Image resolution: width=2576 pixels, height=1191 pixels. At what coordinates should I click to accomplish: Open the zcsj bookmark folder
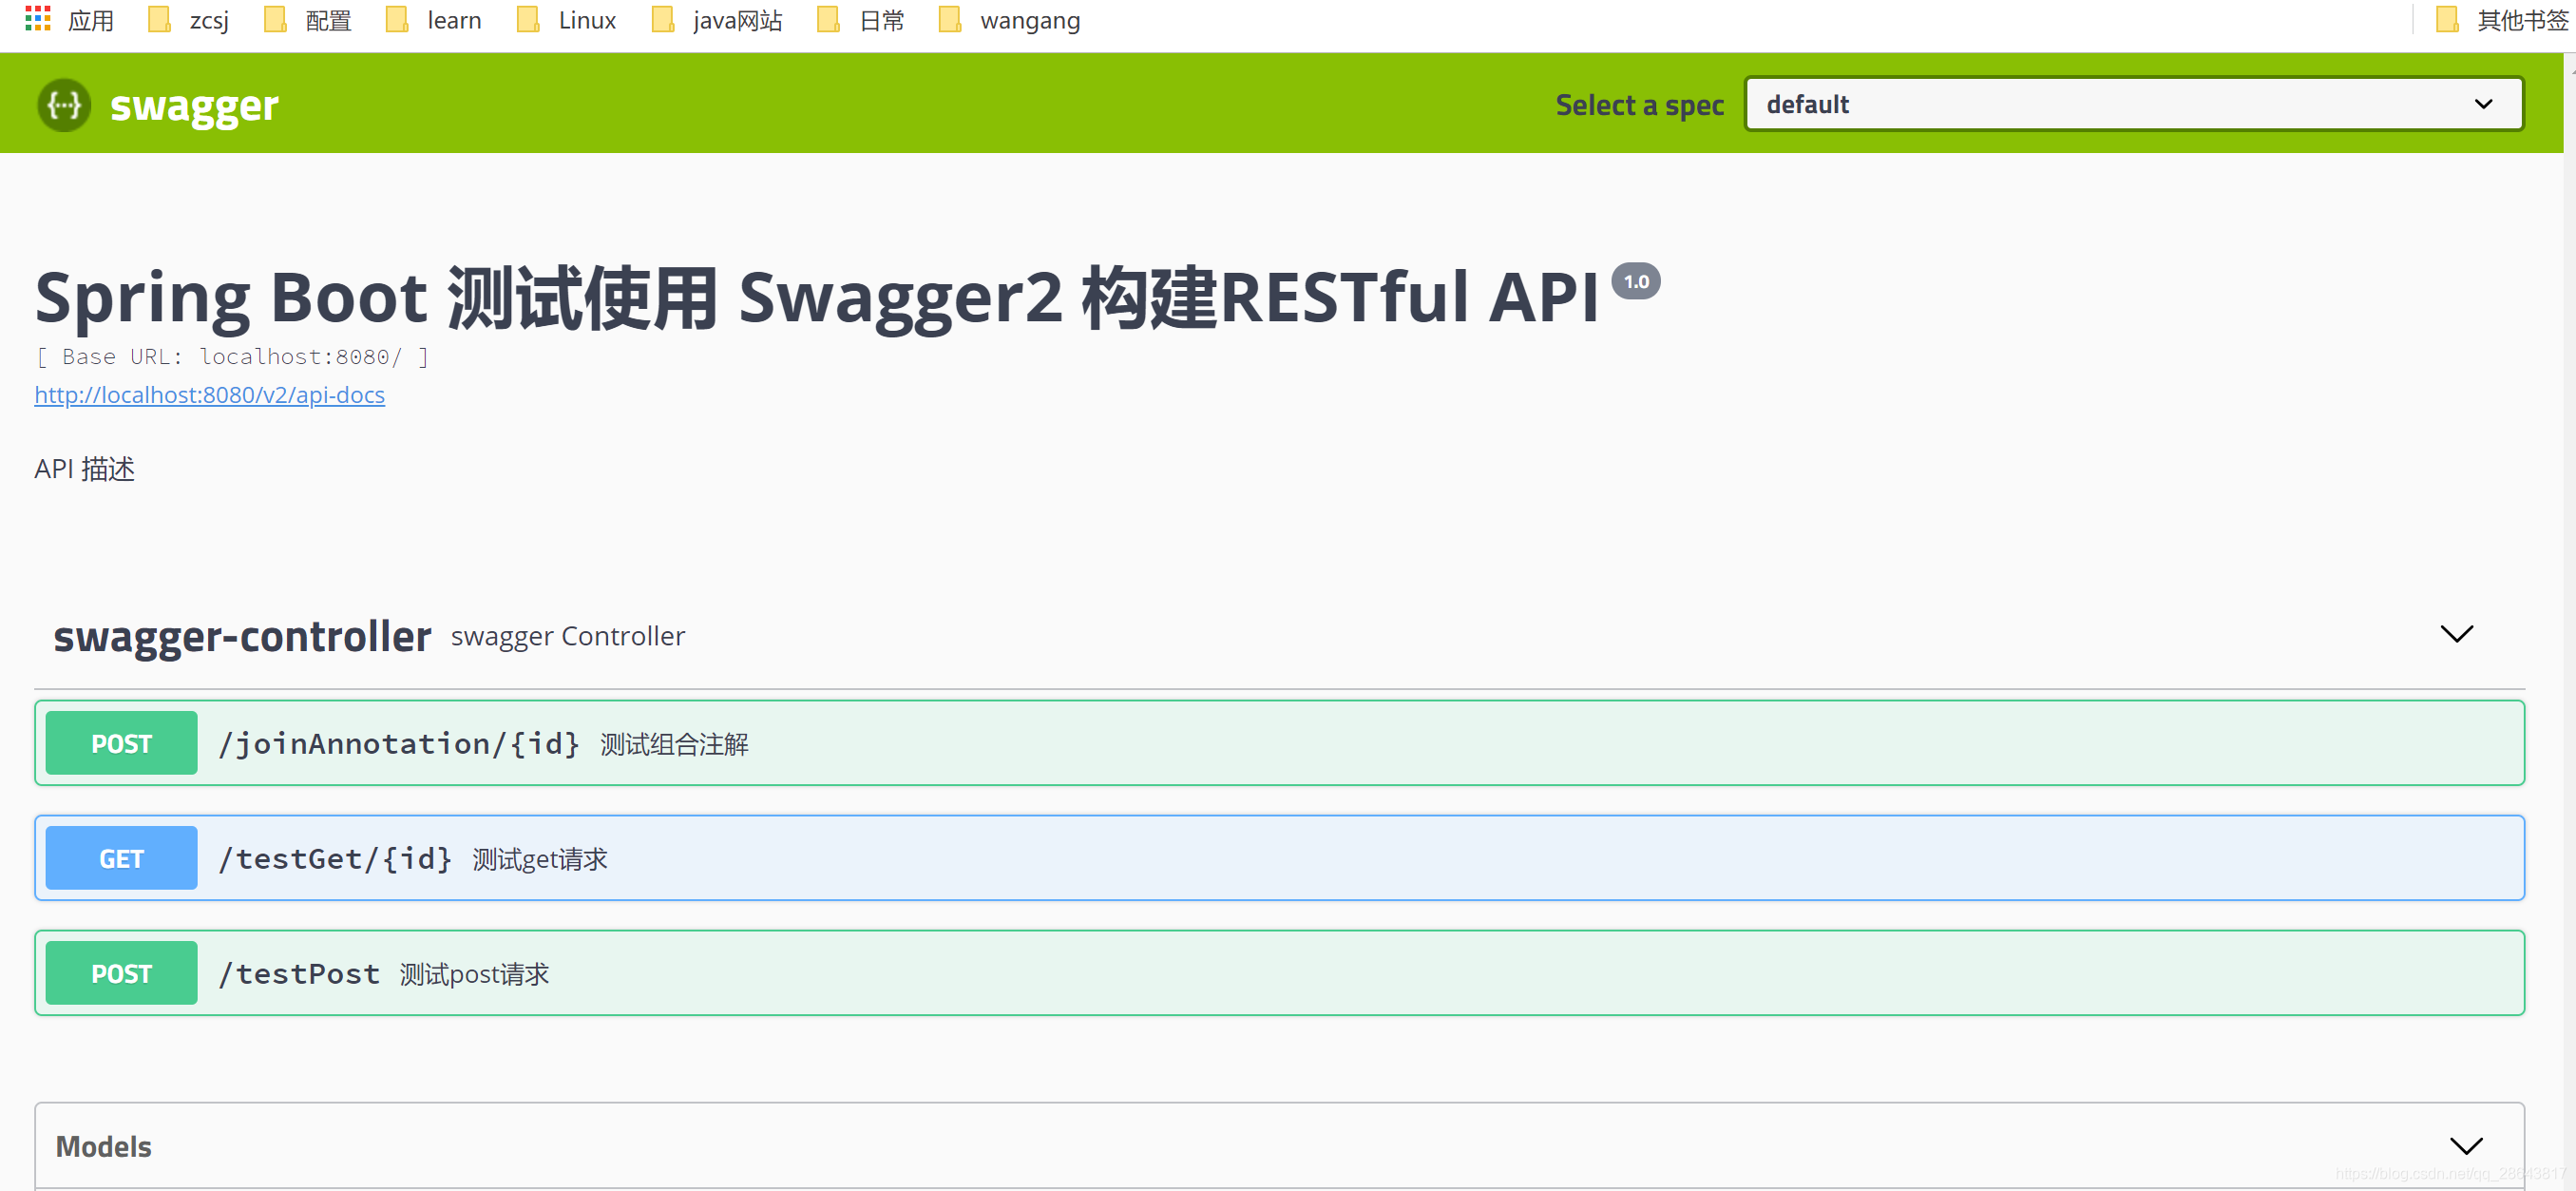[x=189, y=20]
